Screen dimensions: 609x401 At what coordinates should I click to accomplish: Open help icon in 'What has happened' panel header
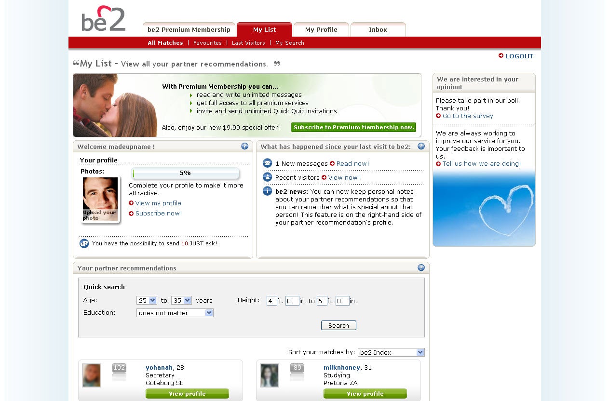point(421,146)
